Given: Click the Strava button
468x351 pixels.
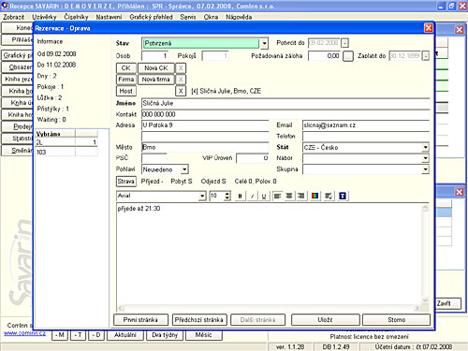Looking at the screenshot, I should [x=126, y=182].
